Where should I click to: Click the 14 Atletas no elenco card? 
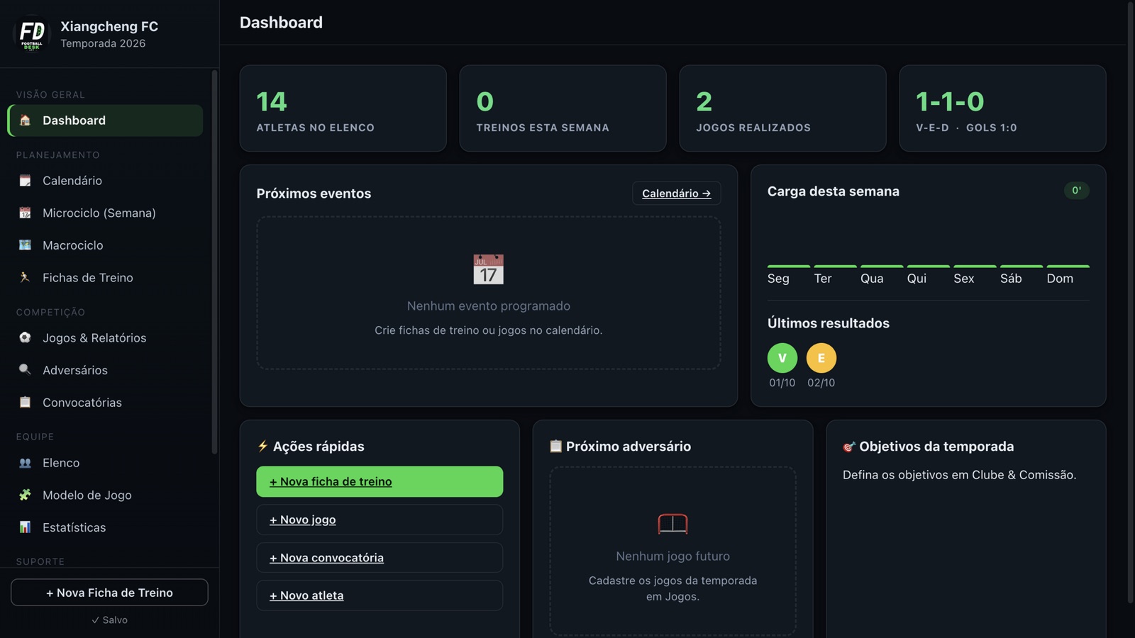[x=343, y=108]
